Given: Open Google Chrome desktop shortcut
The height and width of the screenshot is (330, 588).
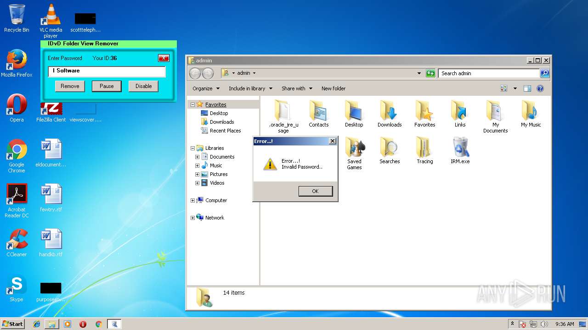Looking at the screenshot, I should coord(17,156).
